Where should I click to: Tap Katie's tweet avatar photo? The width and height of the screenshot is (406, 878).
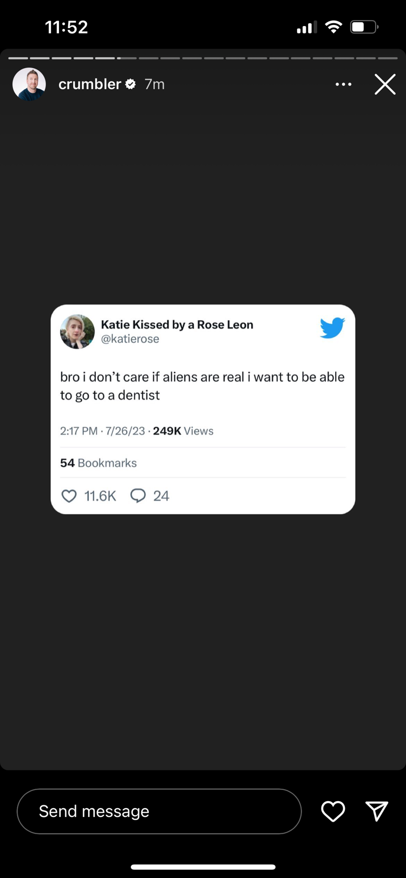click(x=77, y=332)
